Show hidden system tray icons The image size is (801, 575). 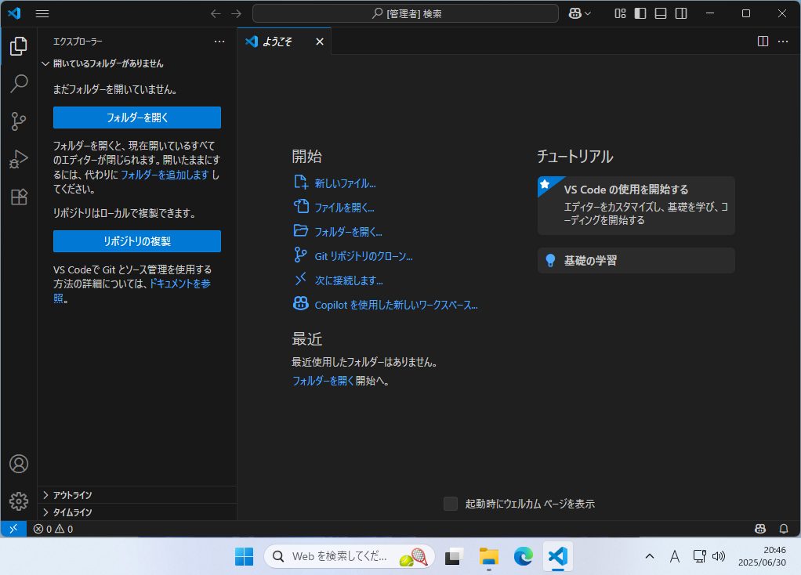pyautogui.click(x=649, y=556)
